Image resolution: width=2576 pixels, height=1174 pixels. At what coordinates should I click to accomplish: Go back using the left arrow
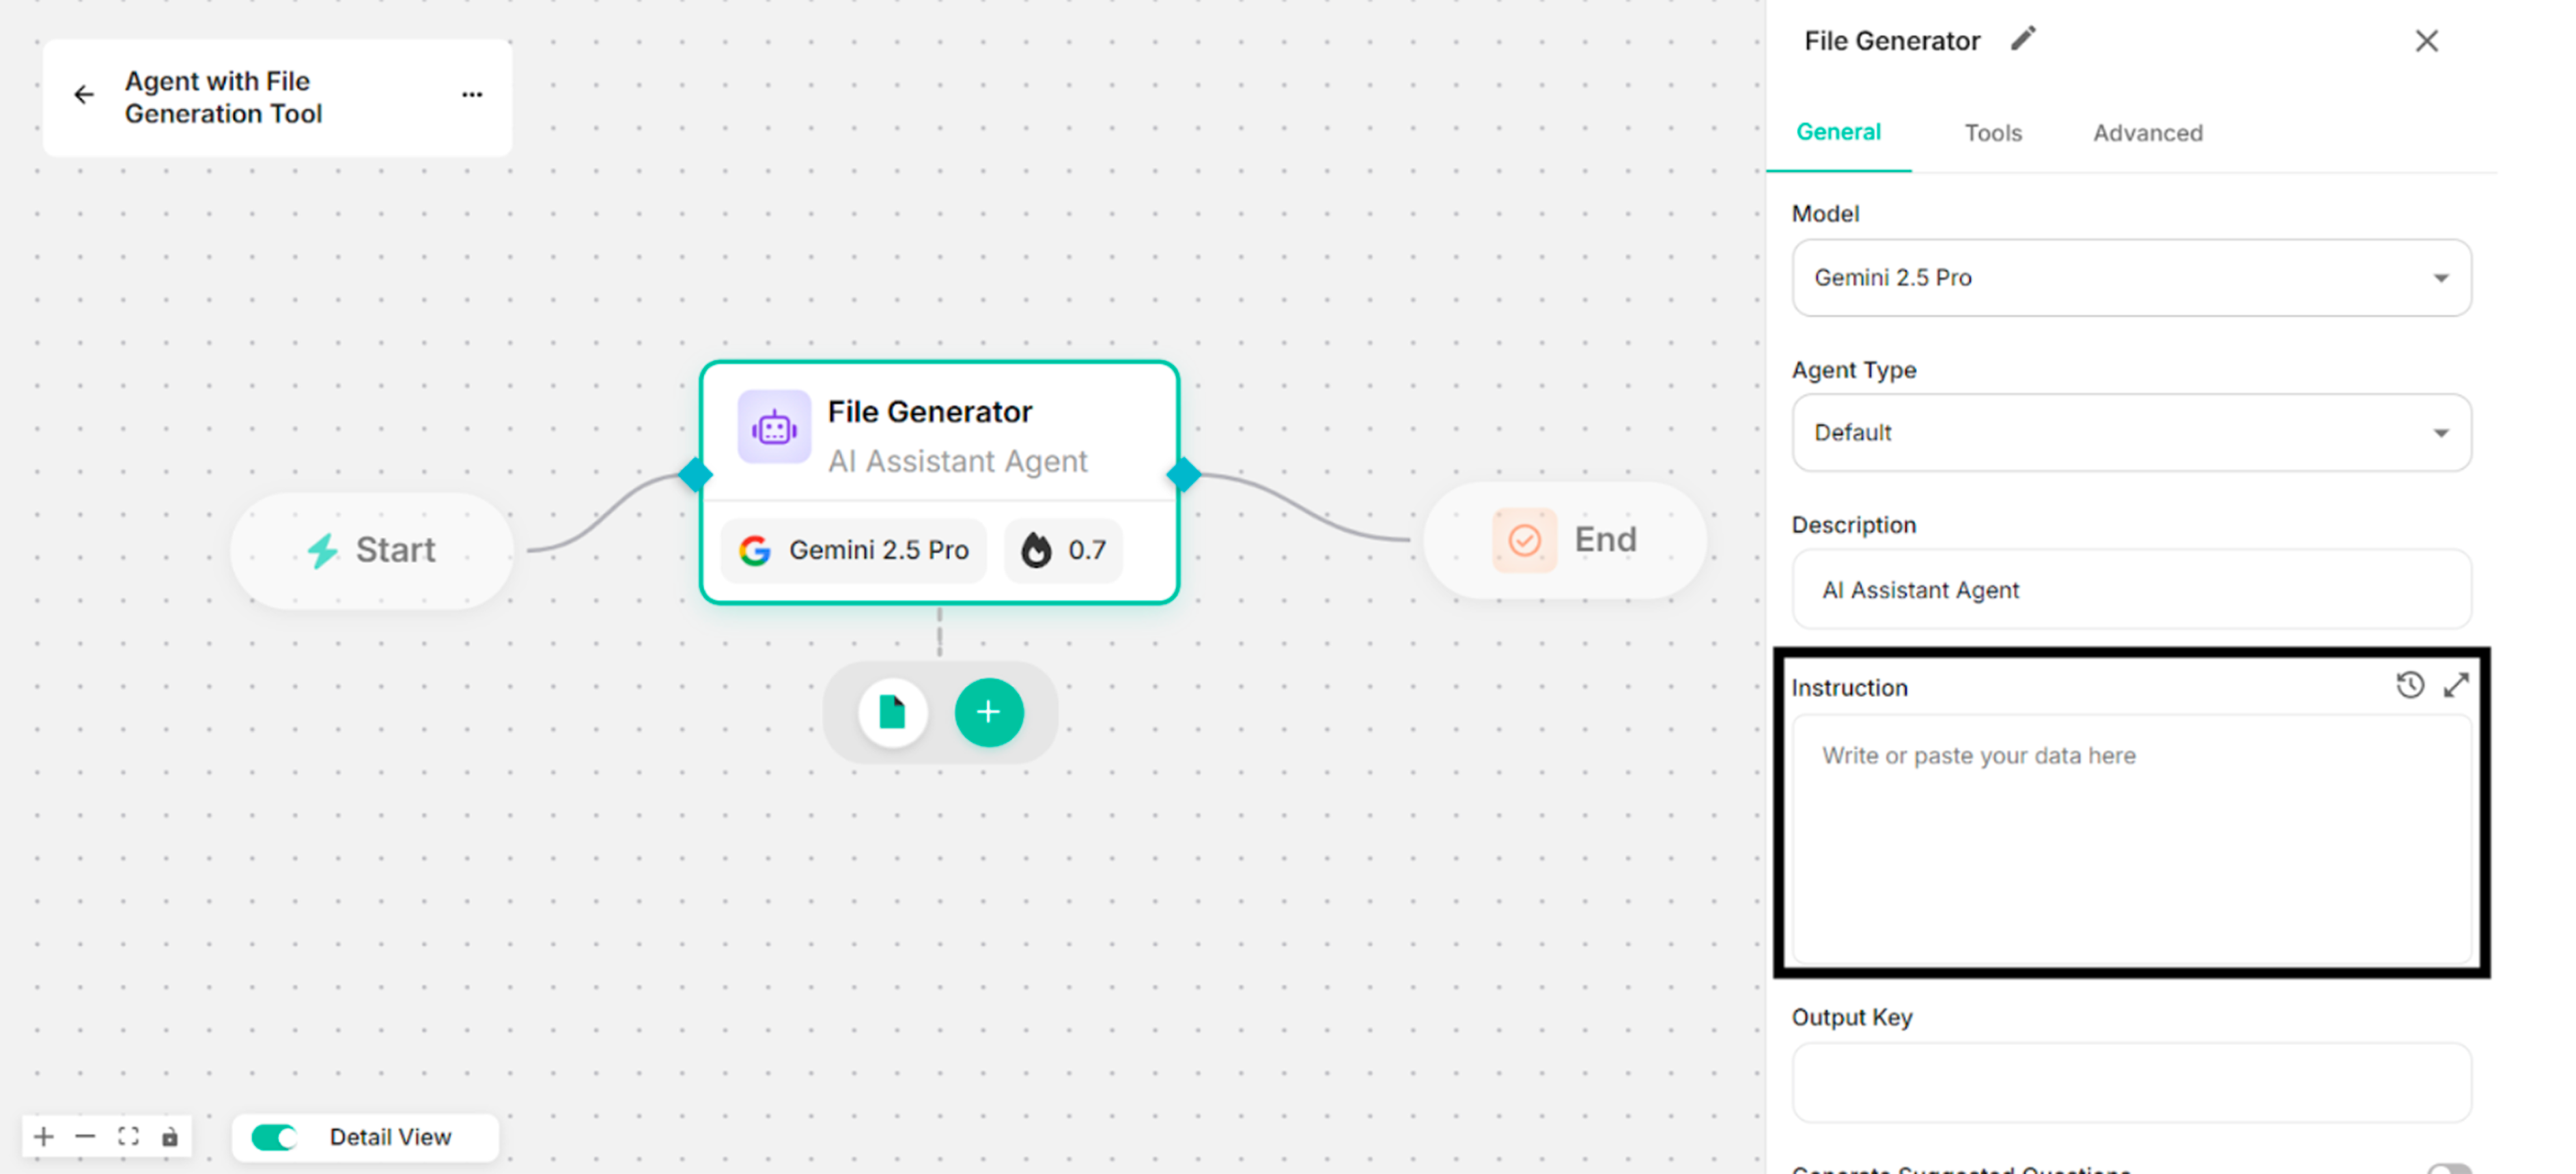[84, 95]
